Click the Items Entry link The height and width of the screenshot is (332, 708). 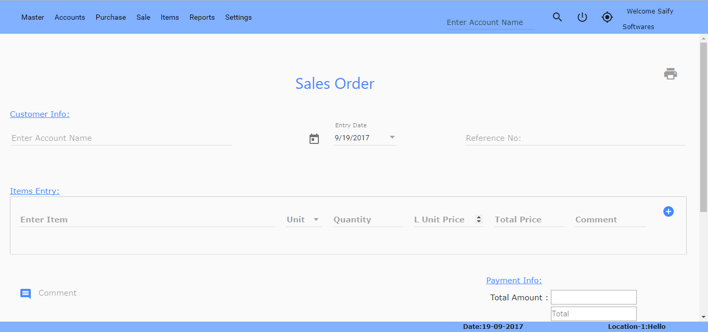coord(35,191)
